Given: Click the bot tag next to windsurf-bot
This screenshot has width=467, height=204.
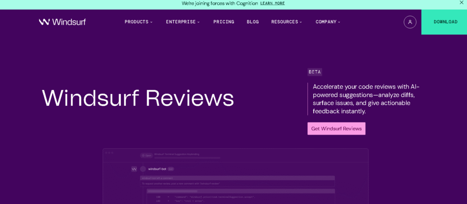Looking at the screenshot, I should pos(171,169).
